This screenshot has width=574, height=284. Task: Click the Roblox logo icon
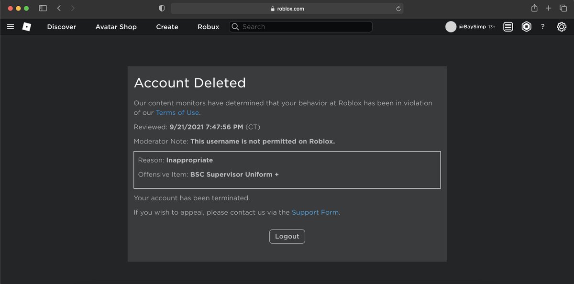[26, 27]
